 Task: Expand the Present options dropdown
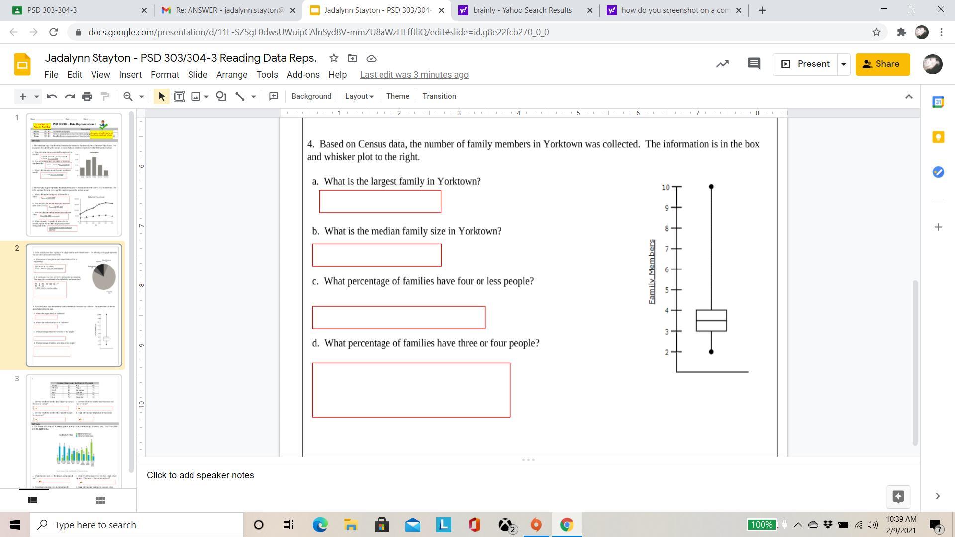(843, 64)
